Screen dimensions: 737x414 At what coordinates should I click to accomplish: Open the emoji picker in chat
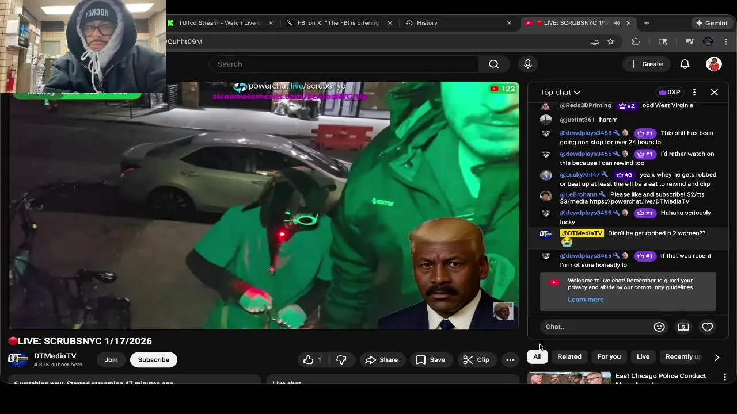(x=659, y=327)
